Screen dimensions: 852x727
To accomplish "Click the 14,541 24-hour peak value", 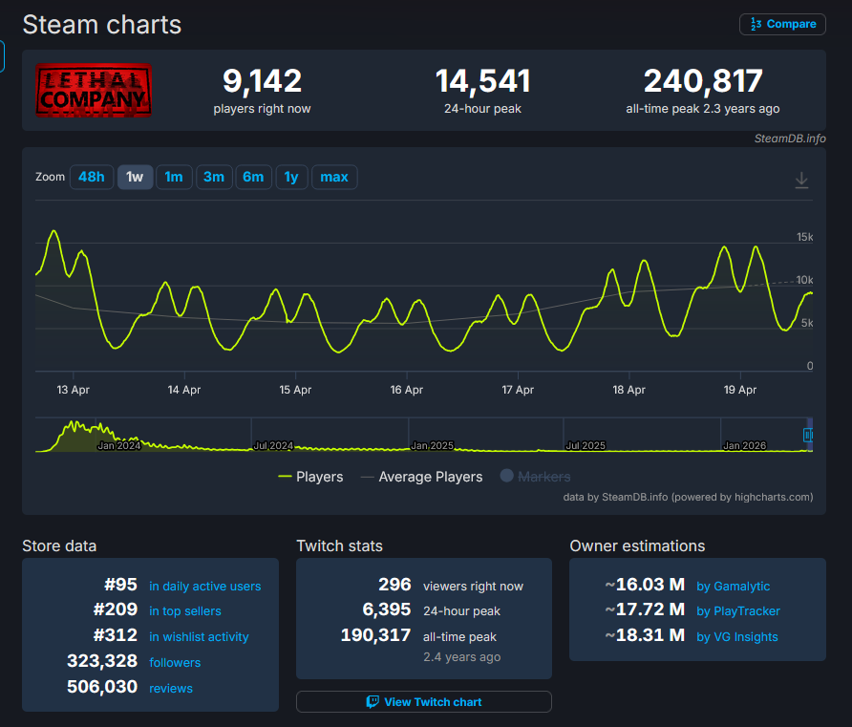I will pyautogui.click(x=482, y=81).
